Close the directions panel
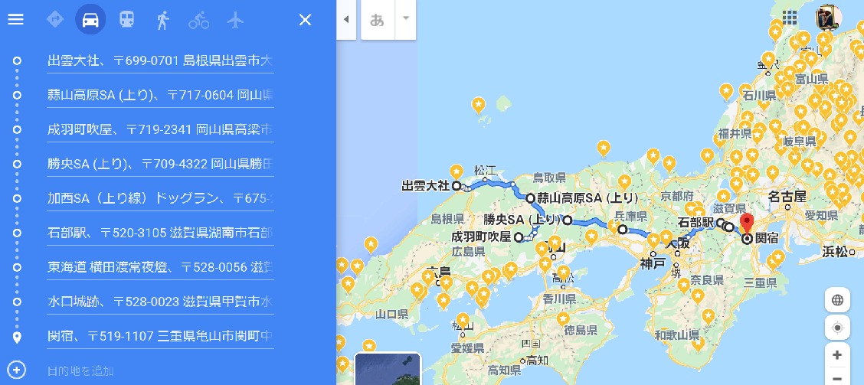The width and height of the screenshot is (864, 385). point(305,21)
